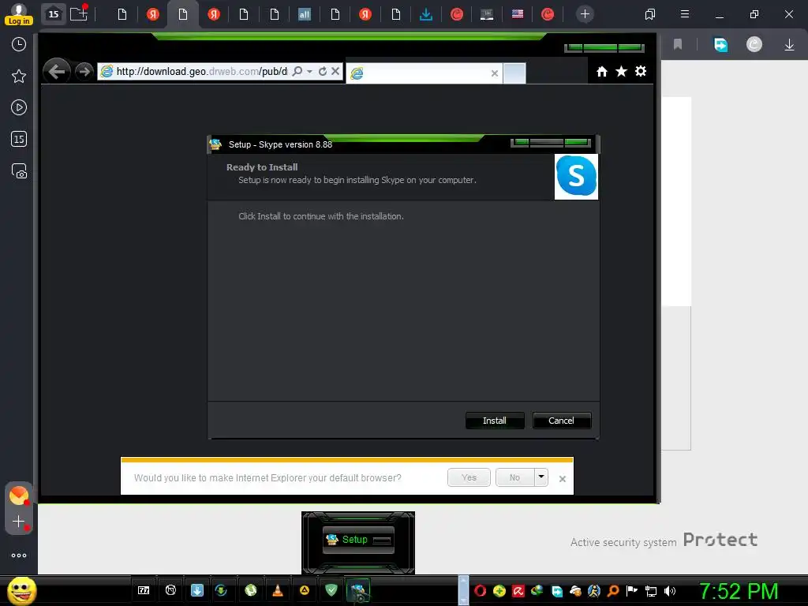
Task: Click the Skype logo in Setup
Action: coord(576,176)
